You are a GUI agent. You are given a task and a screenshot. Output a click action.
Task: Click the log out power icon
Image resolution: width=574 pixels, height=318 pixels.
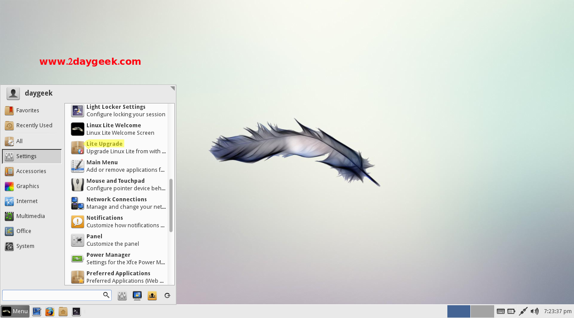pyautogui.click(x=167, y=296)
